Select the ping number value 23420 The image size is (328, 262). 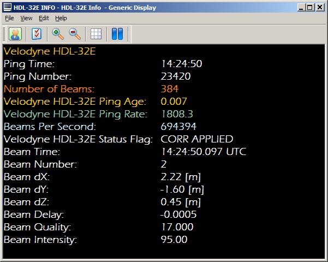[176, 76]
